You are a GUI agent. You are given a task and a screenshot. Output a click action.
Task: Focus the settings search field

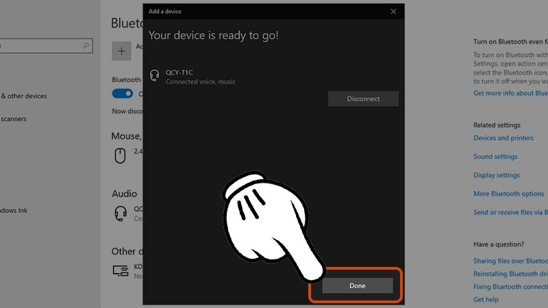41,46
